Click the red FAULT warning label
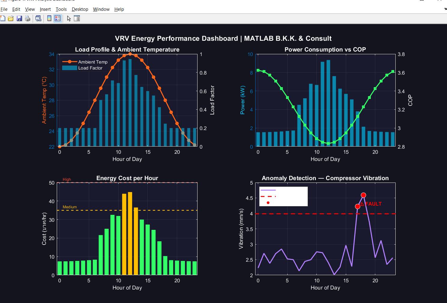Viewport: 447px width, 303px height. [x=371, y=204]
